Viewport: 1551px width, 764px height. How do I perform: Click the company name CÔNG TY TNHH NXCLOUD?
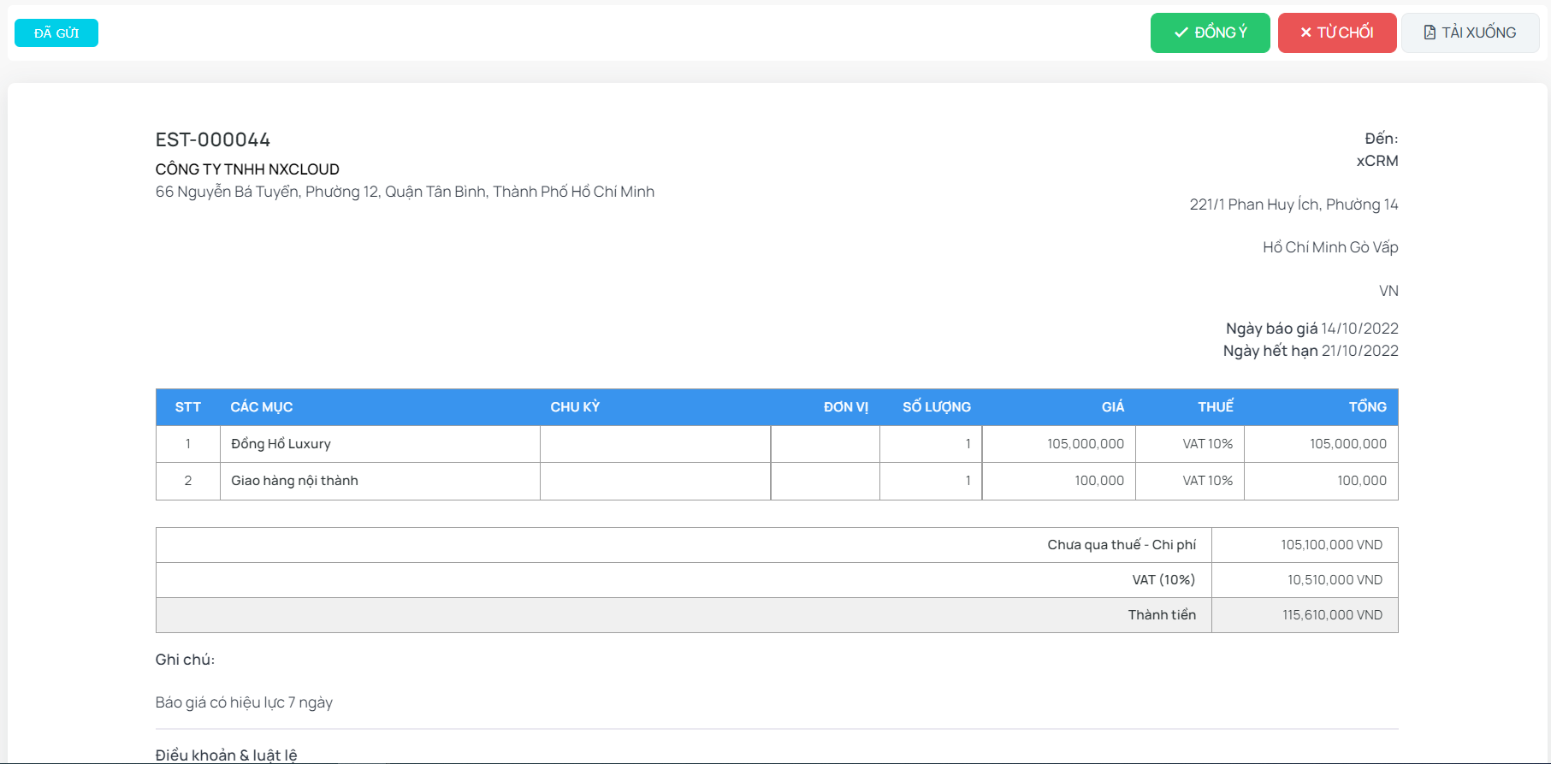click(247, 169)
